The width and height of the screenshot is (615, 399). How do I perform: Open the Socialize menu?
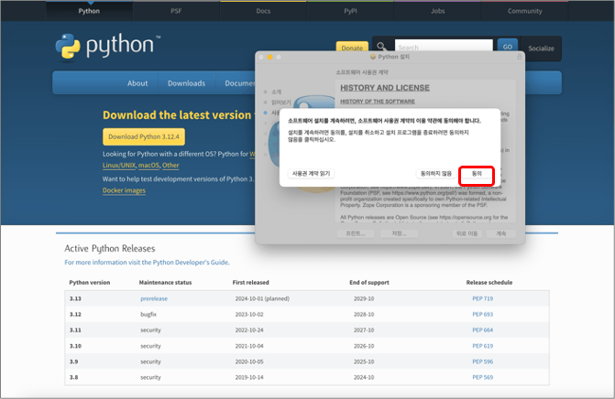(x=541, y=49)
